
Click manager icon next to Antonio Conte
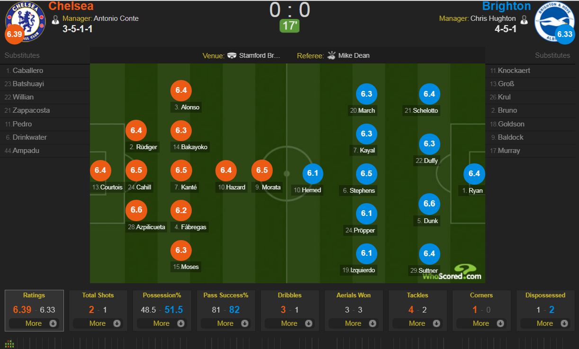[x=55, y=20]
